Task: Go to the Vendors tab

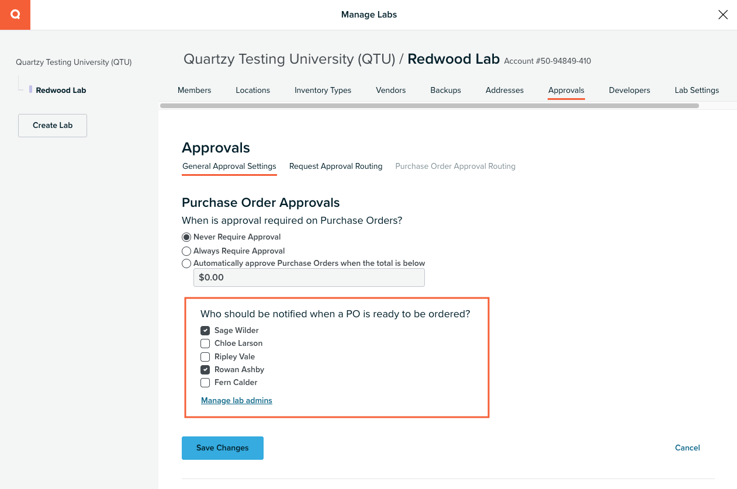Action: [391, 91]
